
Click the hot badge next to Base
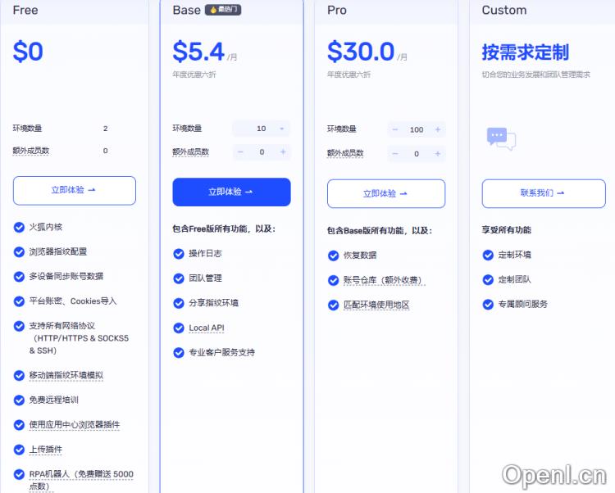click(x=222, y=10)
